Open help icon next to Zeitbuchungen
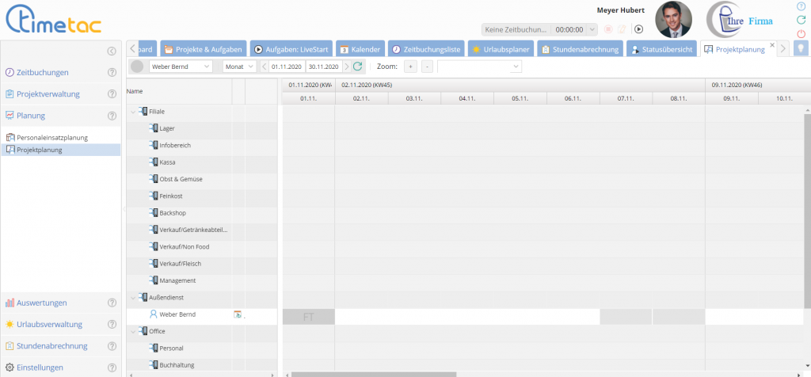Viewport: 811px width, 377px height. (112, 72)
